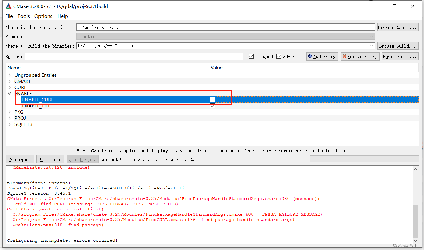Collapse the ENABLE group
The height and width of the screenshot is (250, 424).
[x=10, y=94]
